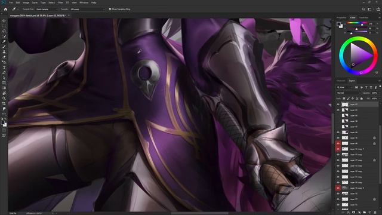
Task: Close the open document tab
Action: [x=69, y=16]
